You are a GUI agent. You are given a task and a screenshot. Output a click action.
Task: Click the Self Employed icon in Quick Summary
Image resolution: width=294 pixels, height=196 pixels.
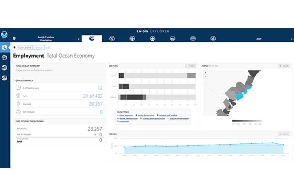(x=18, y=111)
